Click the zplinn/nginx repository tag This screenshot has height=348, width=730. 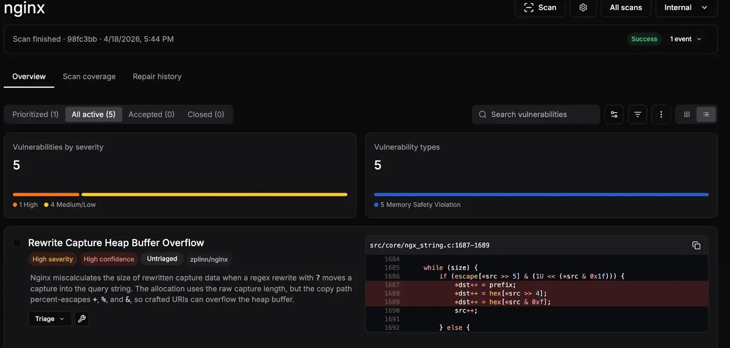point(209,259)
